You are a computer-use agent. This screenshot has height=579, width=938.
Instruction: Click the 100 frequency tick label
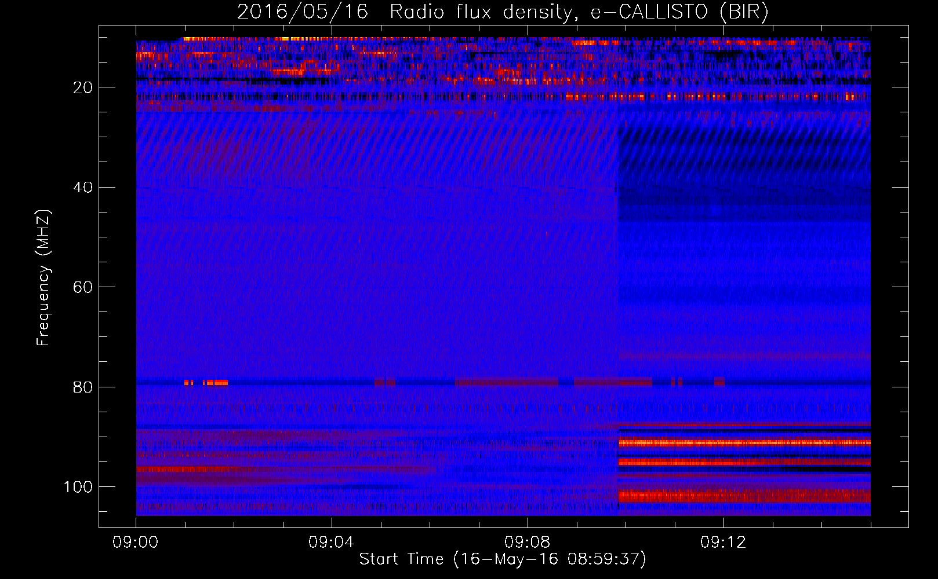tap(78, 487)
